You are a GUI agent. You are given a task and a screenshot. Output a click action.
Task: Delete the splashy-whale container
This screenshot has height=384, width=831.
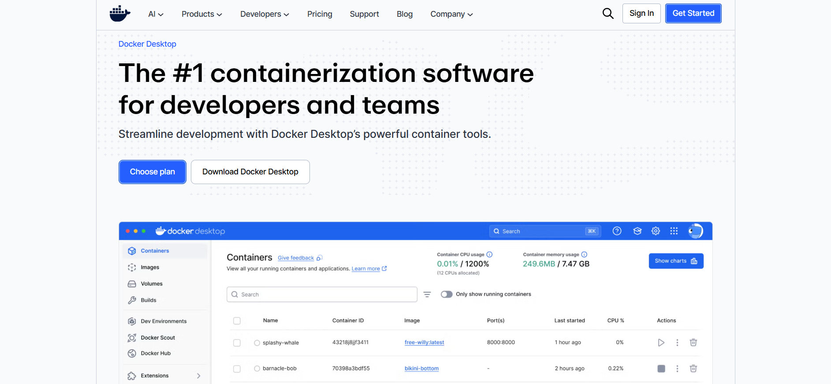(693, 343)
